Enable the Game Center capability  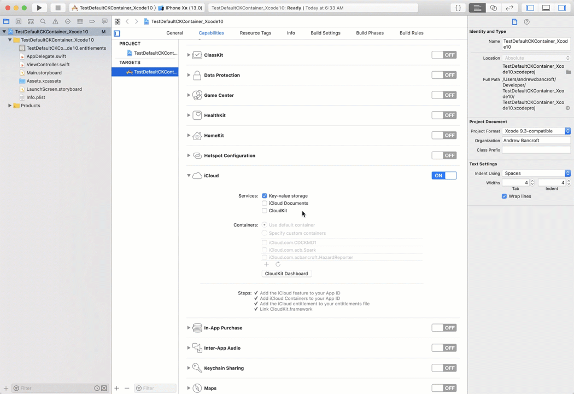click(444, 95)
